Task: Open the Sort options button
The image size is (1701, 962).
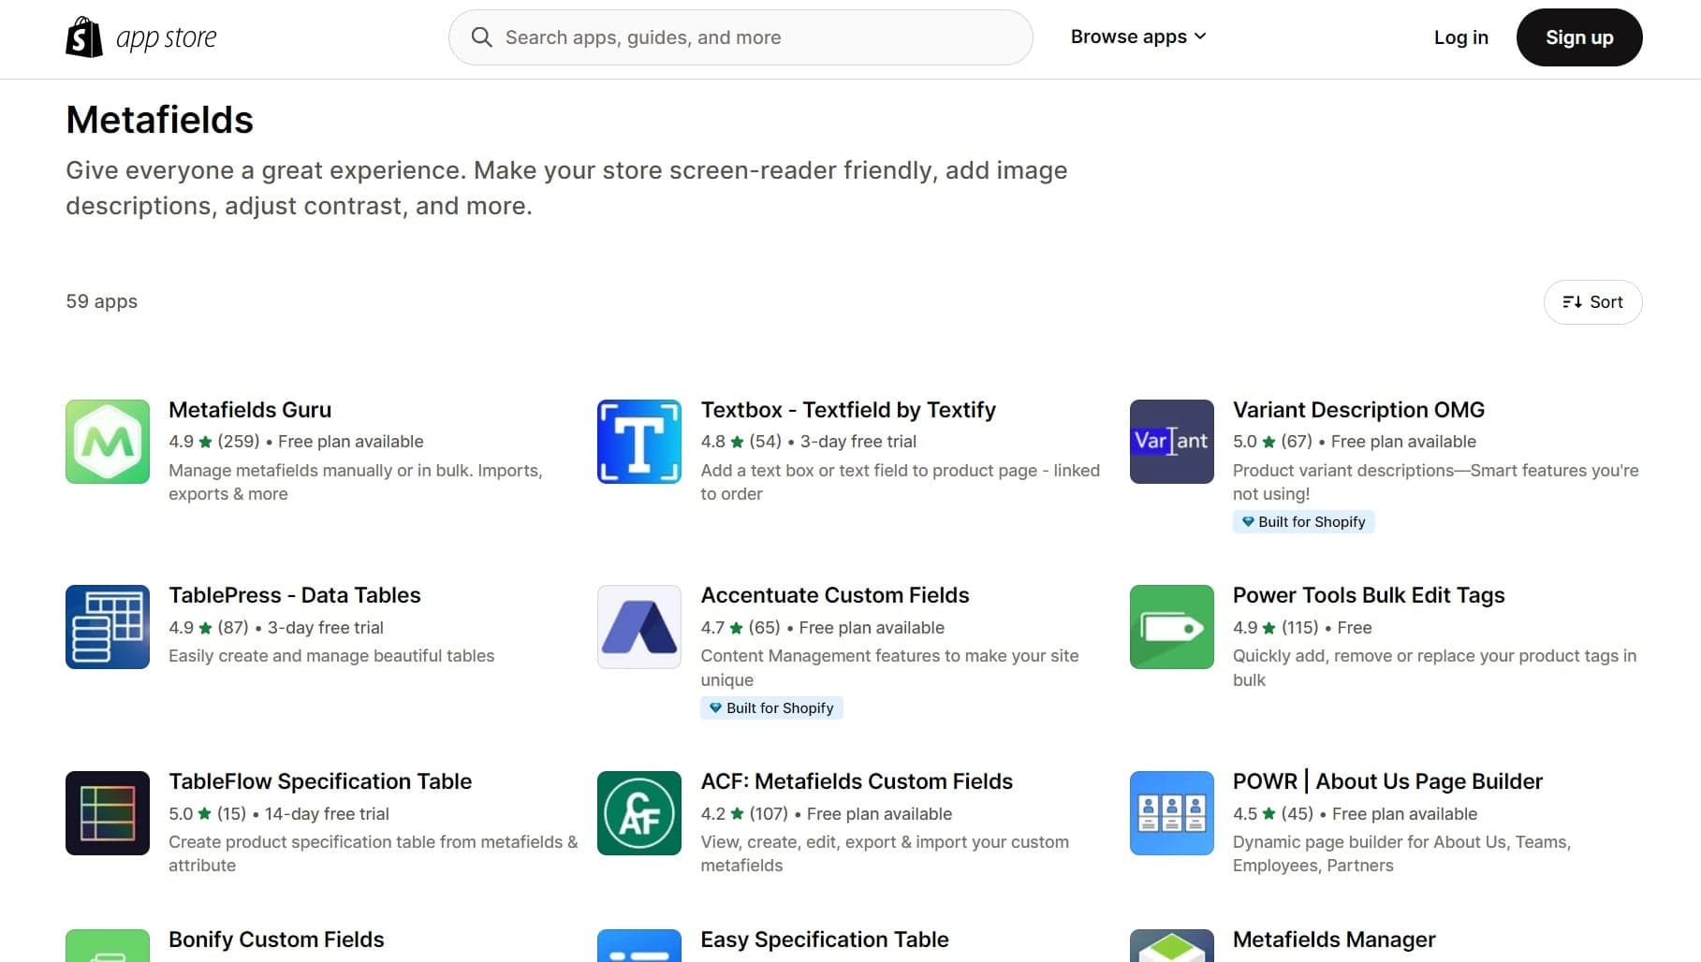Action: 1592,302
